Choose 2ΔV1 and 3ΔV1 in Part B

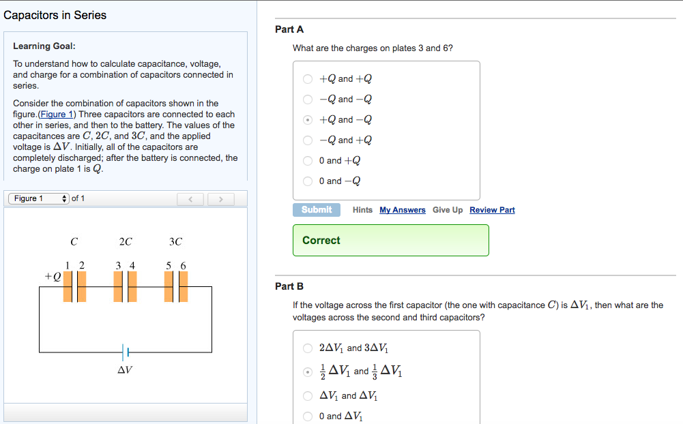pyautogui.click(x=308, y=348)
